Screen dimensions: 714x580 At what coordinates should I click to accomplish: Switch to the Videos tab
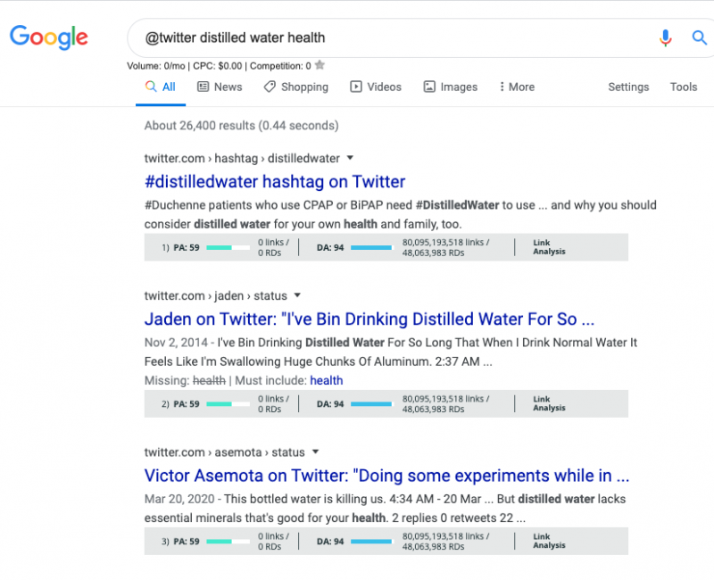[376, 87]
